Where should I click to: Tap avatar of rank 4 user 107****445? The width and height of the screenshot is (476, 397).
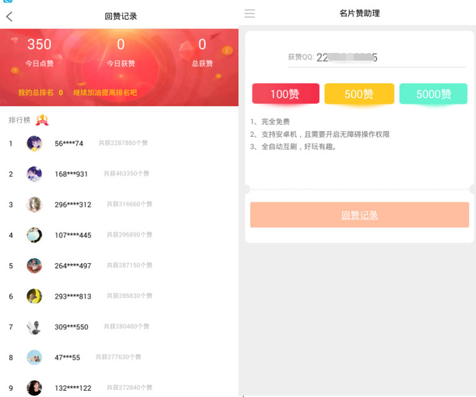point(34,235)
